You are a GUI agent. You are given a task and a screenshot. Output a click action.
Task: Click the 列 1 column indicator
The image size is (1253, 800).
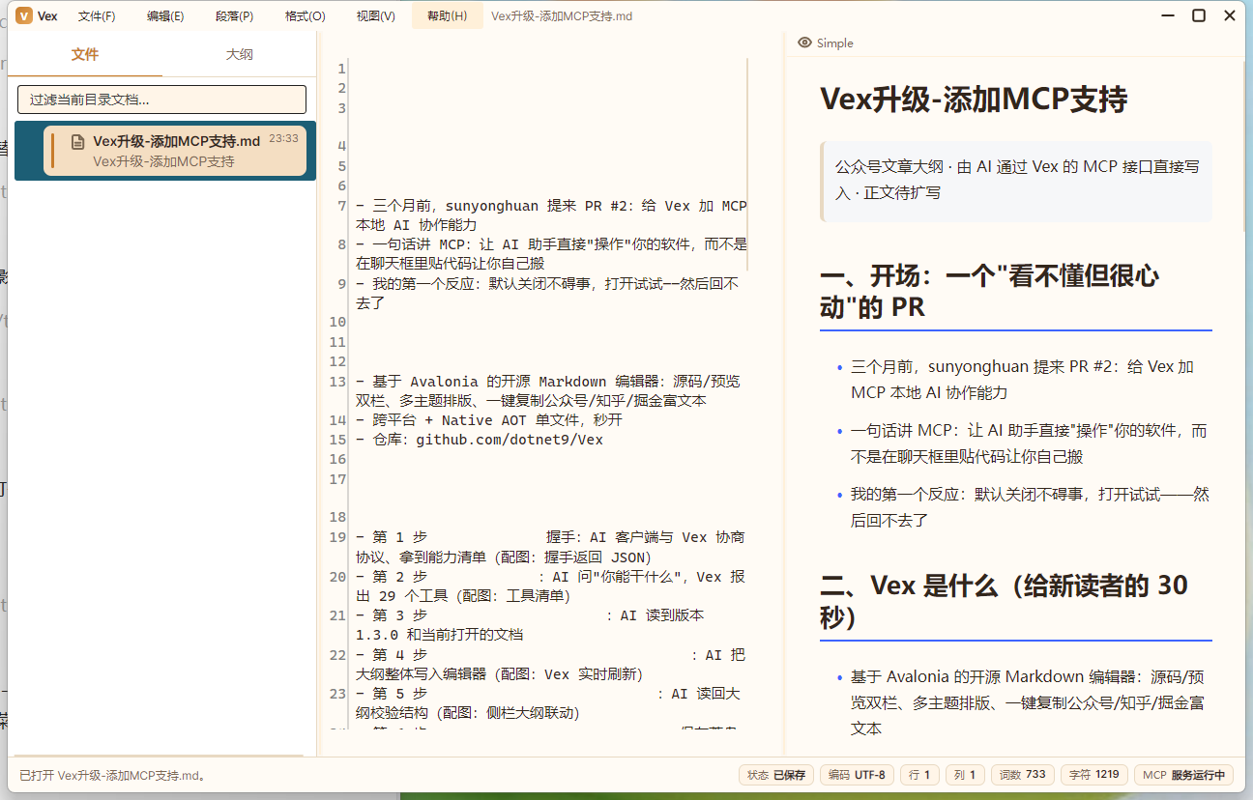coord(965,775)
